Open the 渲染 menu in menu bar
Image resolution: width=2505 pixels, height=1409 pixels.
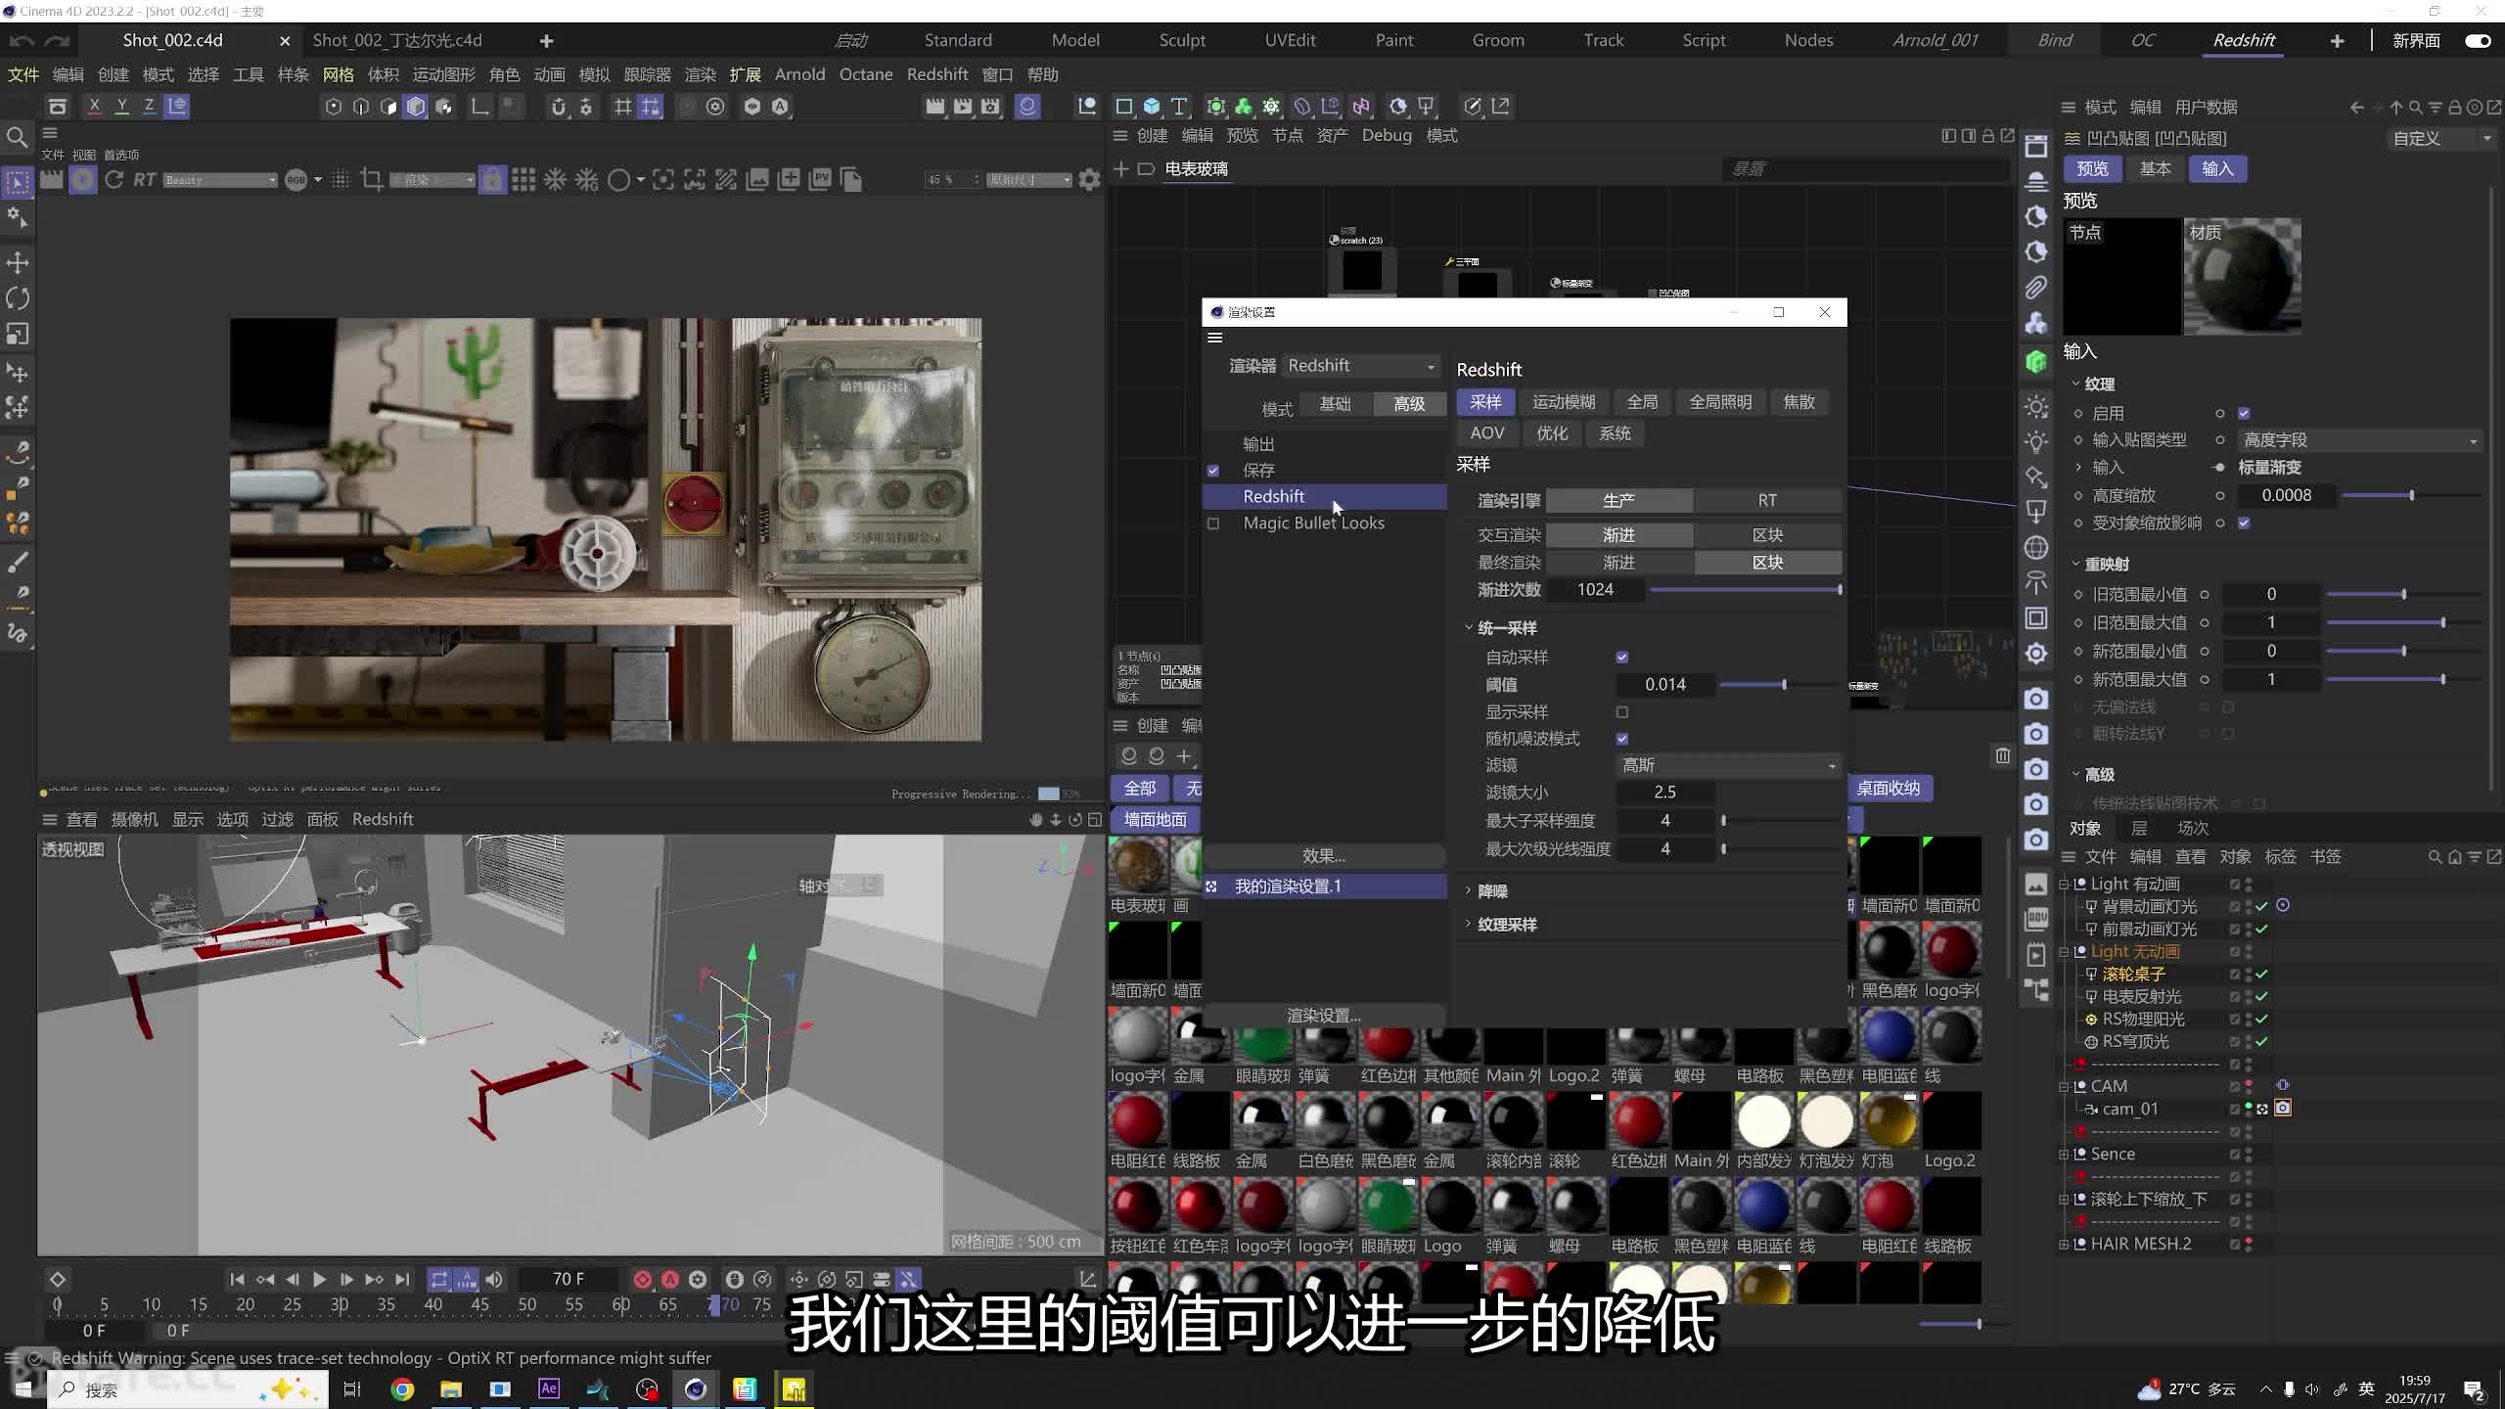(x=700, y=74)
